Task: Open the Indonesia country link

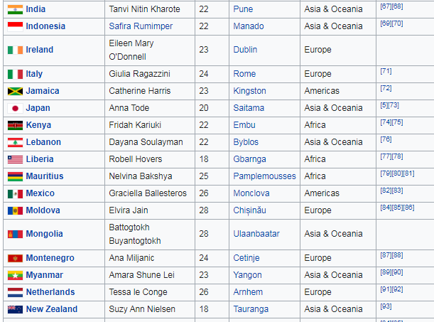Action: tap(45, 26)
